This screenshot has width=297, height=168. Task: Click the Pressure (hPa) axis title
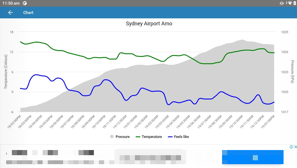292,72
